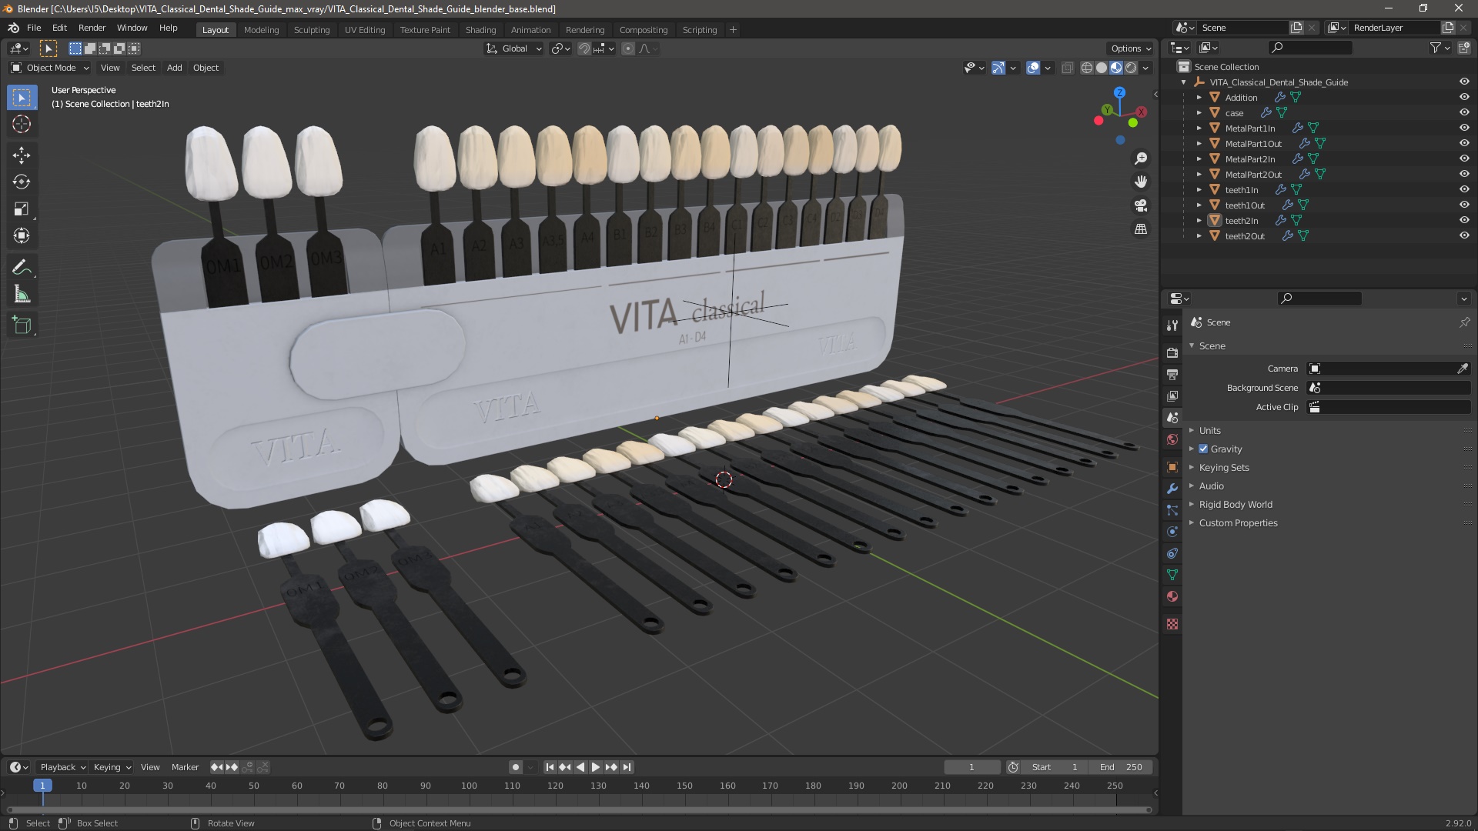Toggle X-ray display in viewport header
Viewport: 1478px width, 831px height.
click(1067, 68)
